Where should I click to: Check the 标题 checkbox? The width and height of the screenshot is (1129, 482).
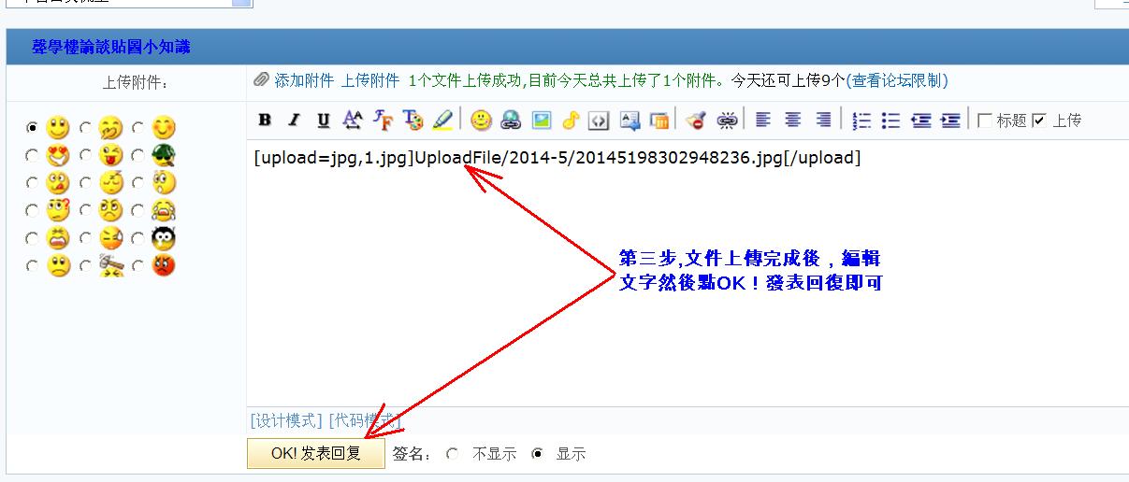984,120
